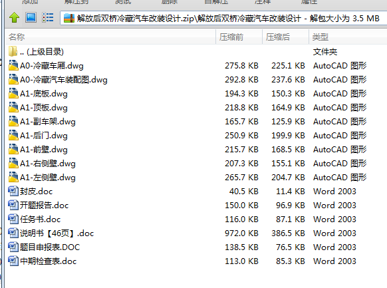This screenshot has height=288, width=387.
Task: Click the DWG icon for A1-左侧壁.dwg
Action: (13, 177)
